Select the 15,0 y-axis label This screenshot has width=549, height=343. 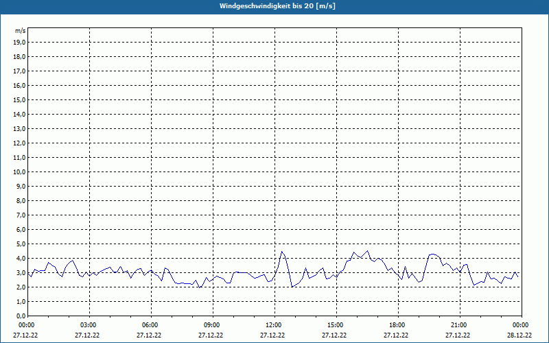20,99
